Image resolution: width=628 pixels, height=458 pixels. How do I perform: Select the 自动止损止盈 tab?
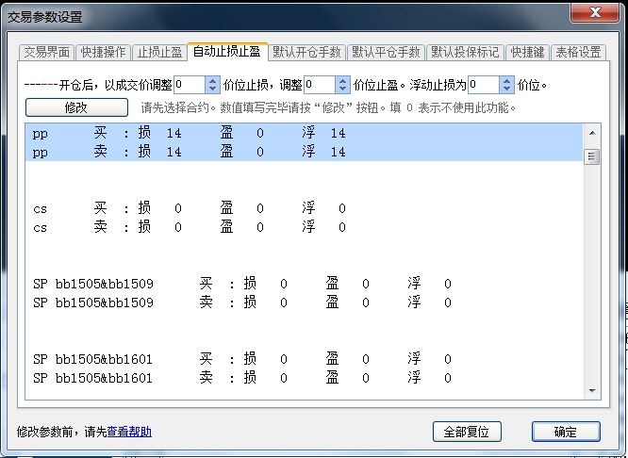[x=227, y=51]
